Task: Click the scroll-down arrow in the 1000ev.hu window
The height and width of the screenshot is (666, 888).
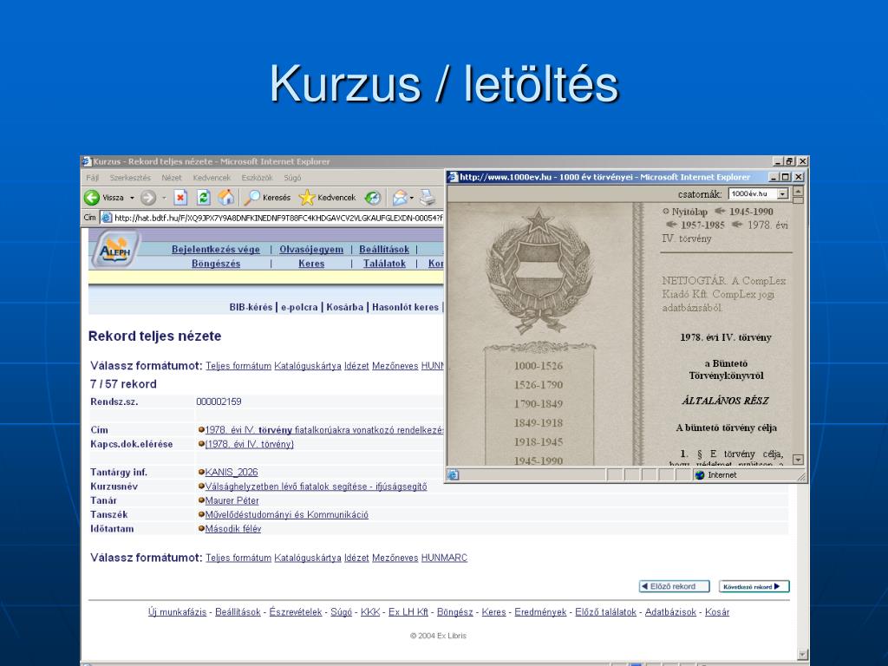Action: [798, 460]
